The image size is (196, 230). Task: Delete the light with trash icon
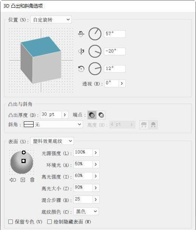[x=32, y=180]
